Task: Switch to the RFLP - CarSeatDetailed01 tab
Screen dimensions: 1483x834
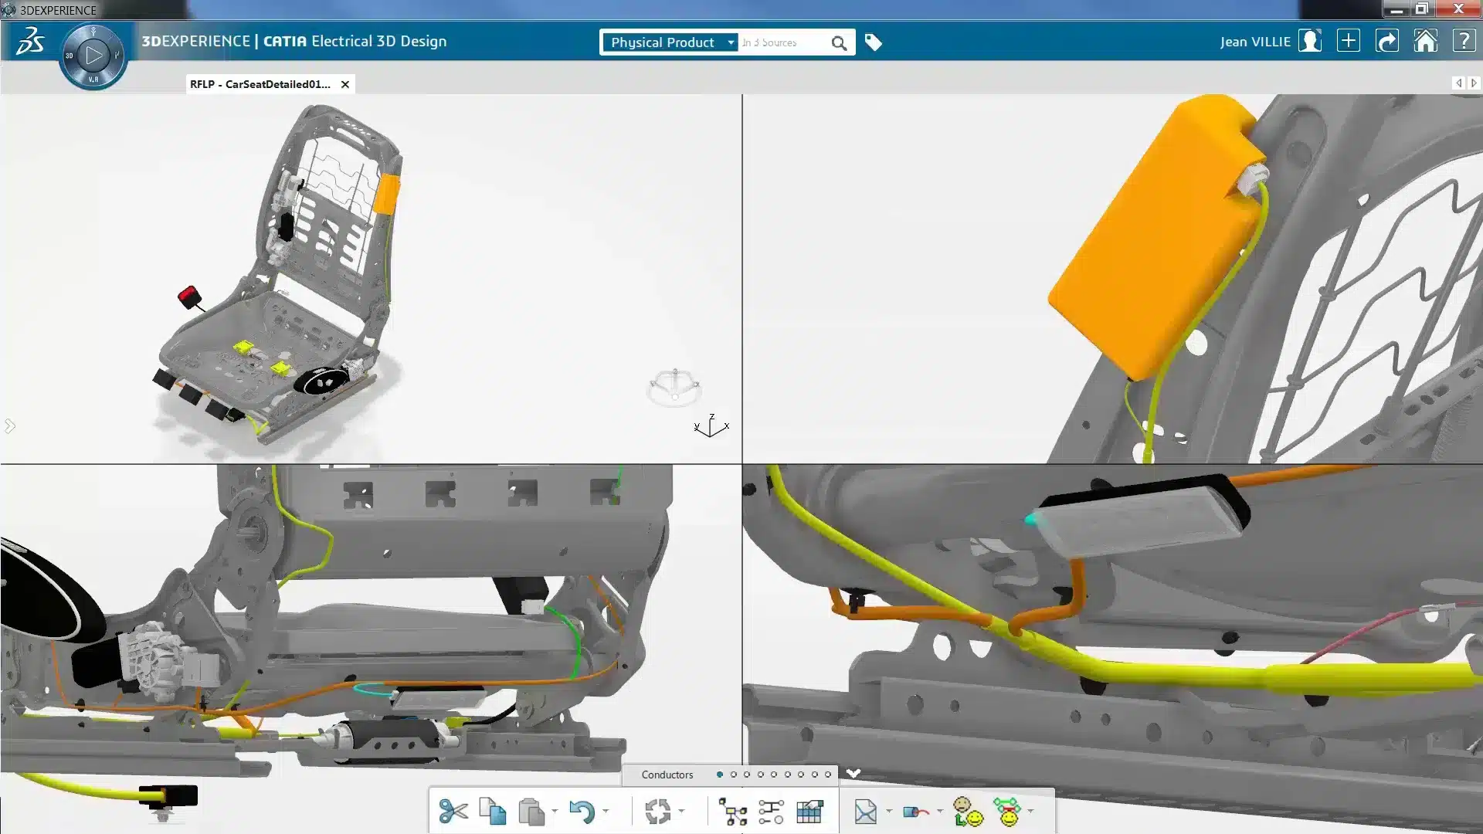Action: click(263, 84)
